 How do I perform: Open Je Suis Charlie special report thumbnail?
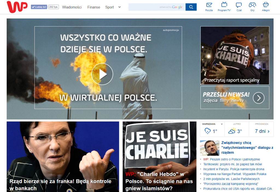click(x=235, y=55)
